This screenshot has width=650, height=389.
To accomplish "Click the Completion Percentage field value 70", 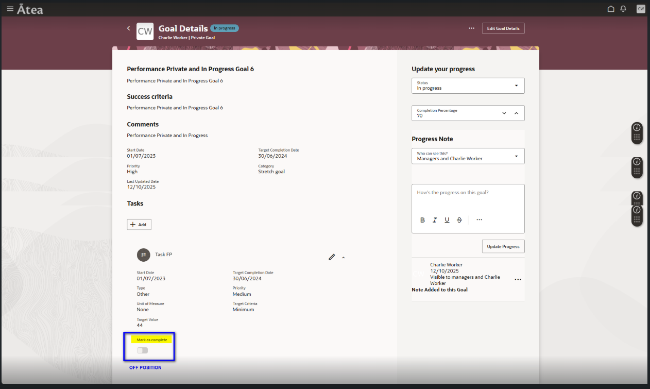I will 420,116.
